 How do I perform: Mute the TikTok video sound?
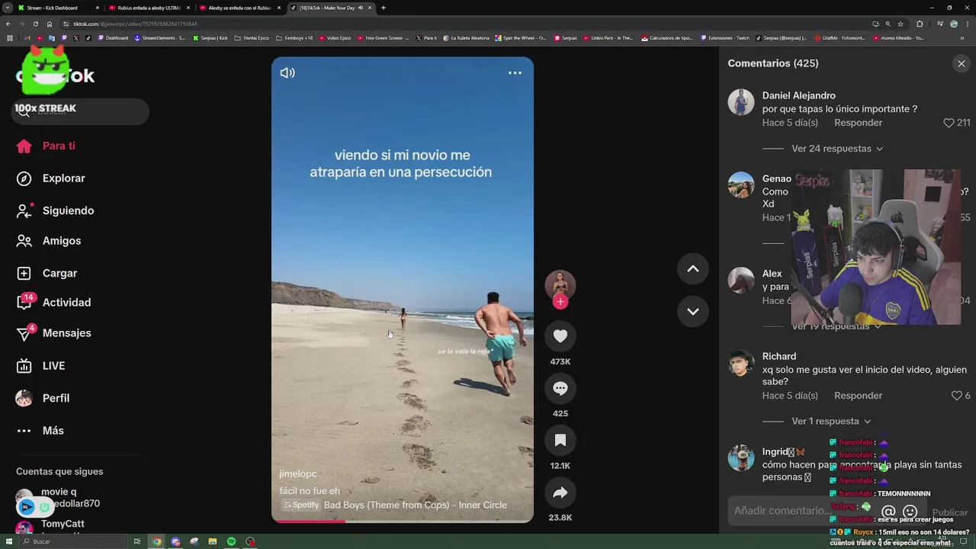point(287,73)
